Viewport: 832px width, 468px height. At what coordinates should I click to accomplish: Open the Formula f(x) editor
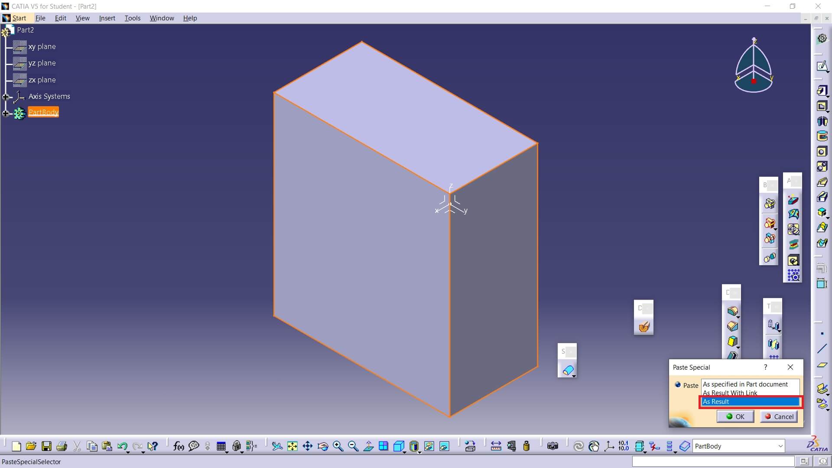click(179, 446)
